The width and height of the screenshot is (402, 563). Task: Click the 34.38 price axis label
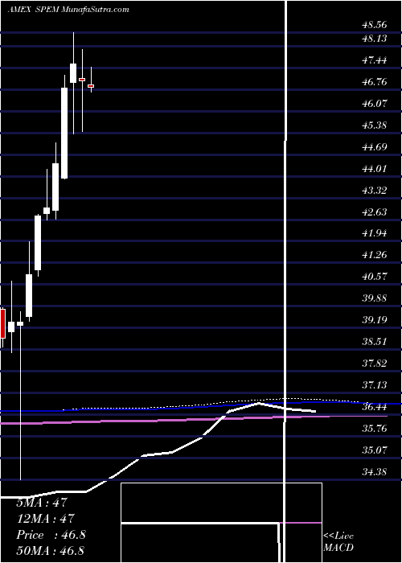(375, 471)
